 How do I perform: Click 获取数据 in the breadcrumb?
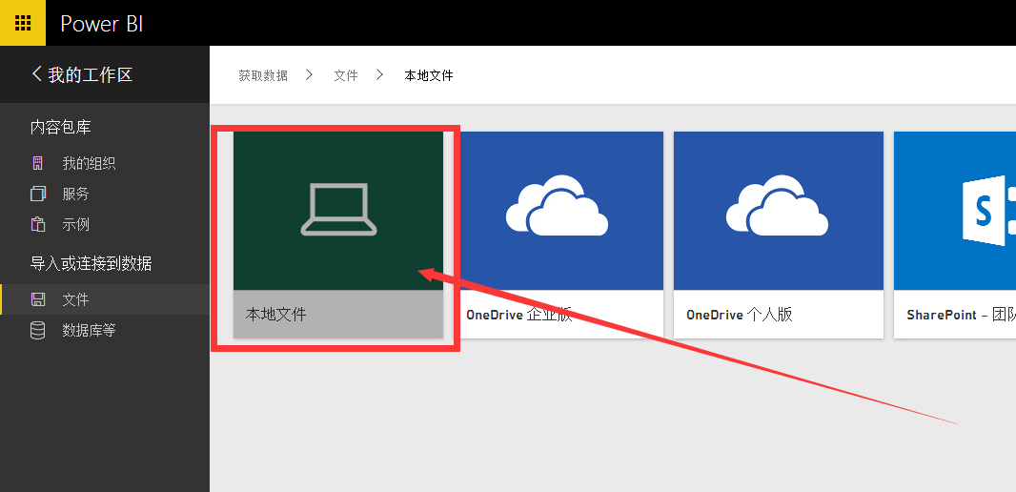[263, 76]
